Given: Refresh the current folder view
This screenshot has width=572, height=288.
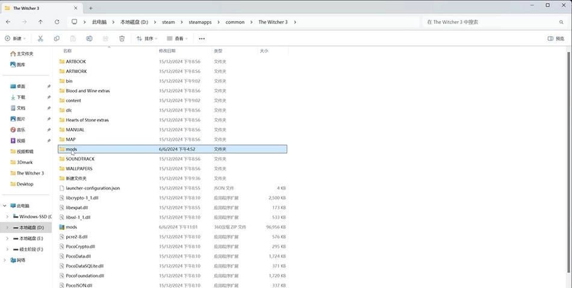Looking at the screenshot, I should pyautogui.click(x=57, y=22).
